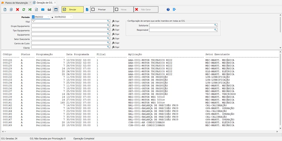The height and width of the screenshot is (141, 282).
Task: Click the generate O.S. document icon
Action: [x=11, y=10]
